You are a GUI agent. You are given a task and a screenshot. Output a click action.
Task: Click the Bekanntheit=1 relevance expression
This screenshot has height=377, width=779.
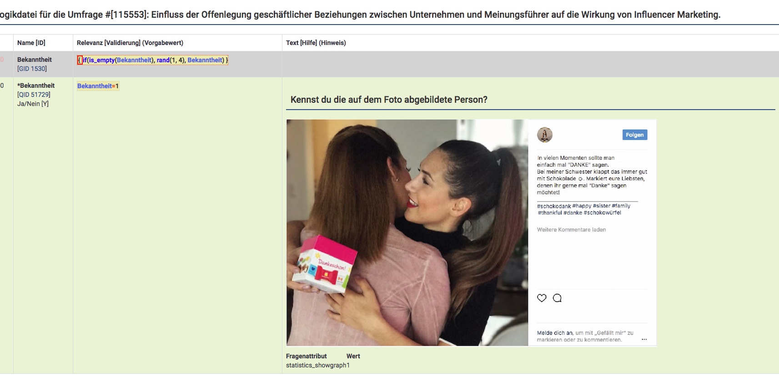[98, 86]
